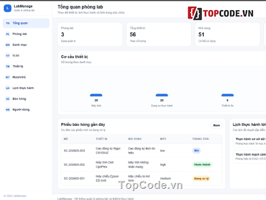This screenshot has height=200, width=266.
Task: Click the Lịch thực hành tới heading
Action: click(250, 124)
